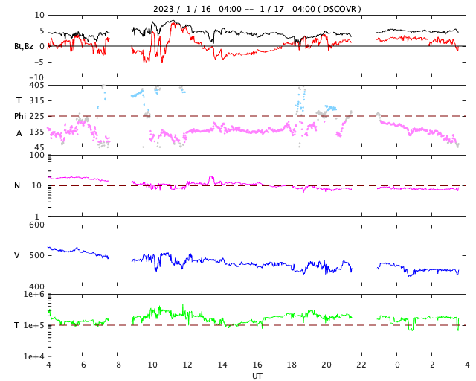Select the V velocity axis label
The height and width of the screenshot is (381, 476).
click(x=16, y=255)
